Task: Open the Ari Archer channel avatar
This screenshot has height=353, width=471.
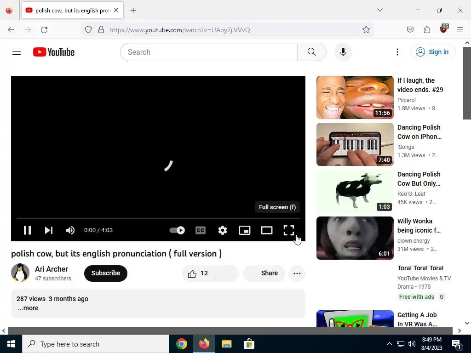Action: 20,273
